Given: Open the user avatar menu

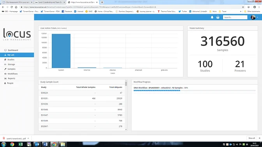Looking at the screenshot, I should 254,17.
